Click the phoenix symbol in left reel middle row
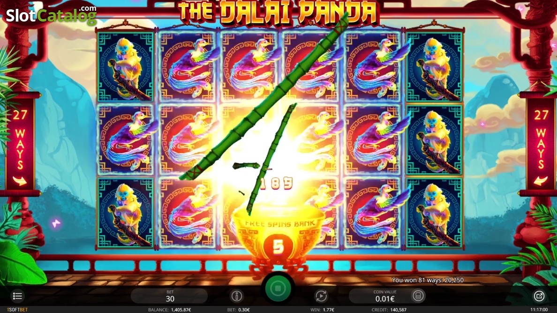This screenshot has height=313, width=557. (x=125, y=140)
